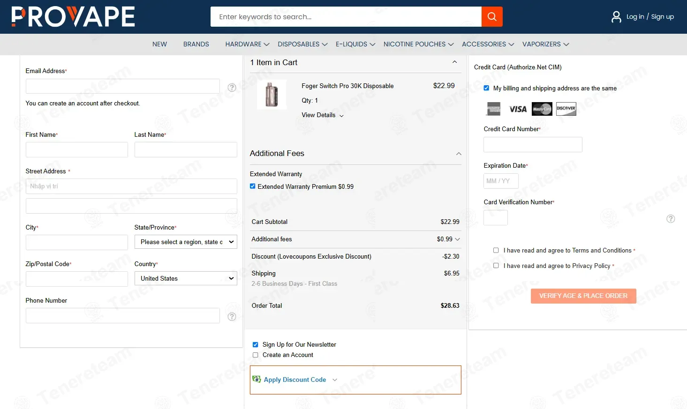Open the HARDWARE menu dropdown

[247, 44]
